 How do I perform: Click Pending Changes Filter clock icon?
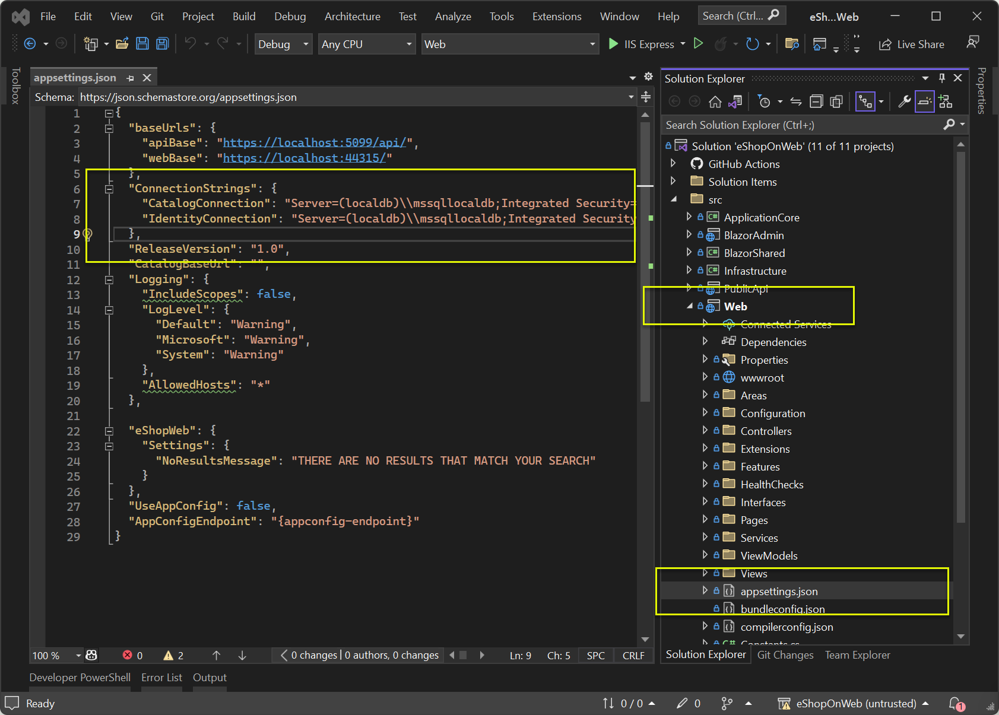(765, 102)
